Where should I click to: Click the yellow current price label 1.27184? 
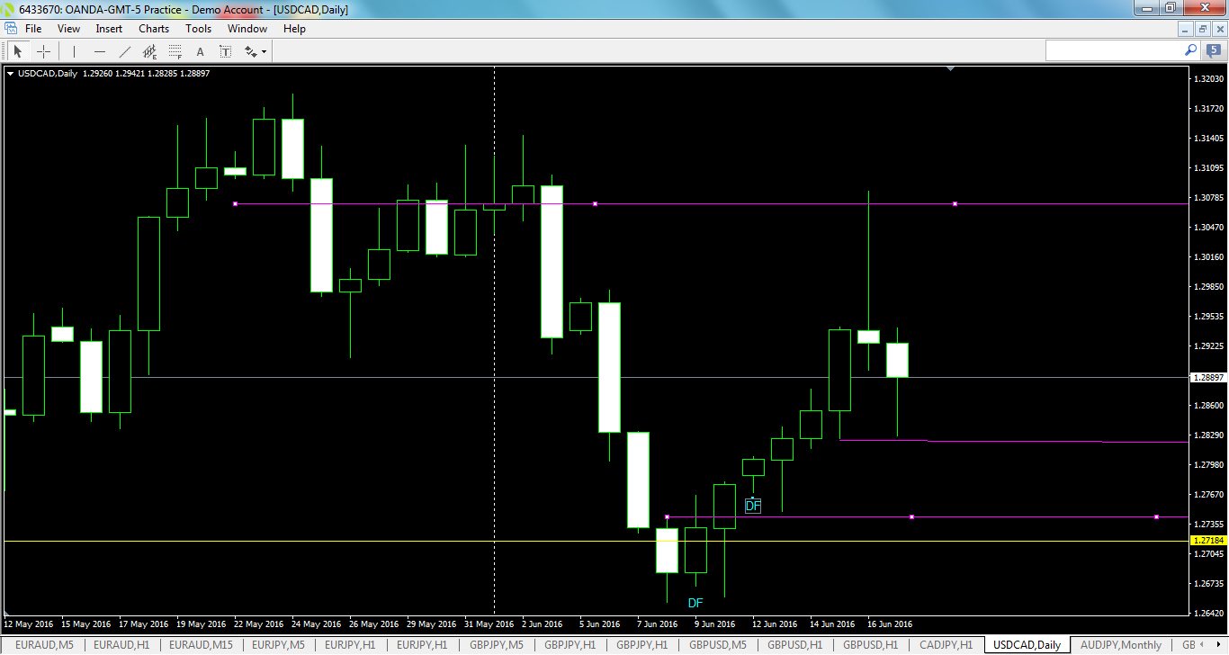point(1209,541)
